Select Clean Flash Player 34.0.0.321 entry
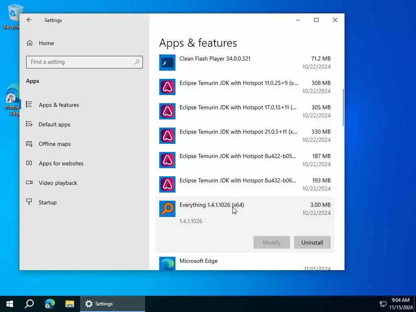The height and width of the screenshot is (312, 416). [x=245, y=63]
